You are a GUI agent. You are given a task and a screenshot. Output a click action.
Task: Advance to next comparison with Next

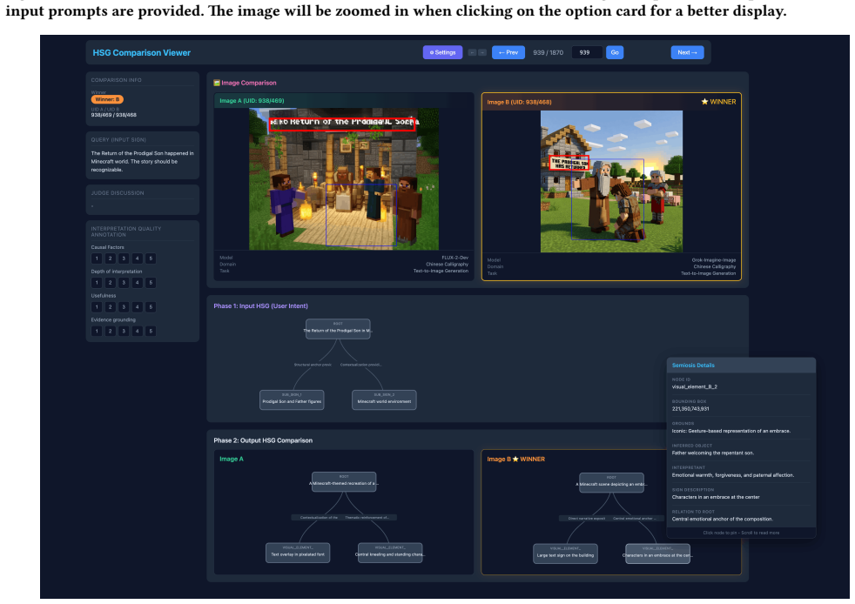687,52
